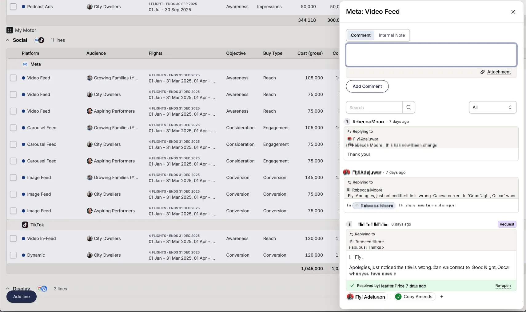Open the All comments filter dropdown
This screenshot has width=526, height=312.
[x=492, y=107]
